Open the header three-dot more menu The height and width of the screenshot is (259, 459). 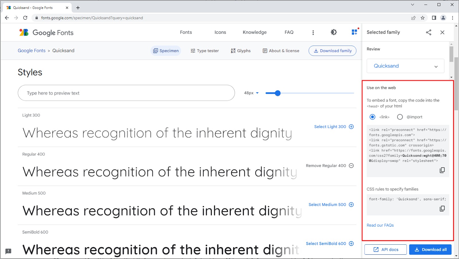[313, 32]
